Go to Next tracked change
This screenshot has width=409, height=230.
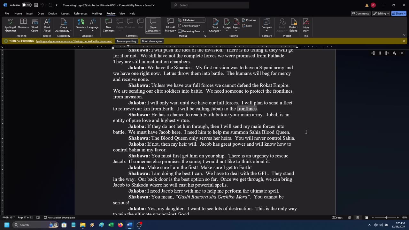[247, 26]
